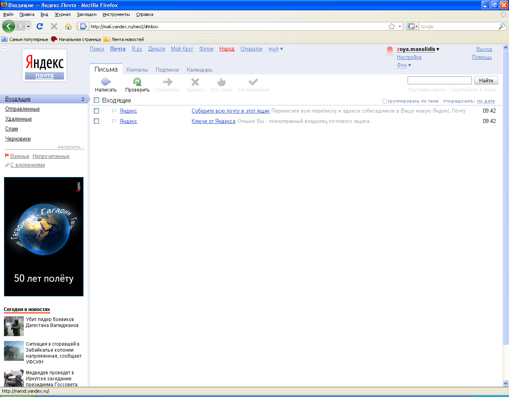Click the Гагарин 50 лет полёту banner
The width and height of the screenshot is (509, 397).
point(44,237)
